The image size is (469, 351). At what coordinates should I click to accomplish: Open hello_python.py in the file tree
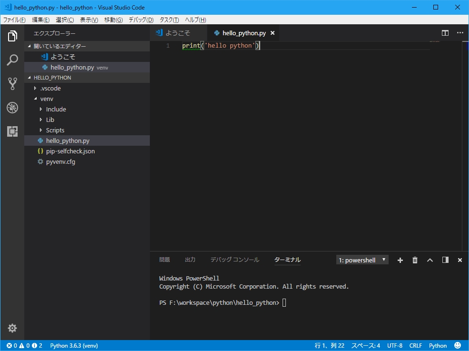point(87,141)
